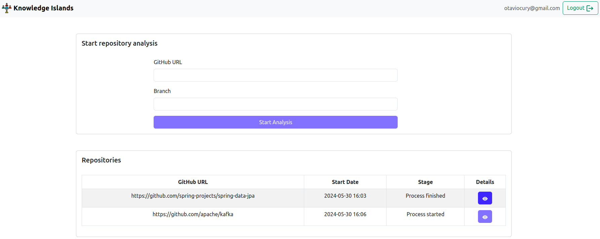
Task: Select the 2024-05-30 16:03 start date cell
Action: click(x=345, y=196)
